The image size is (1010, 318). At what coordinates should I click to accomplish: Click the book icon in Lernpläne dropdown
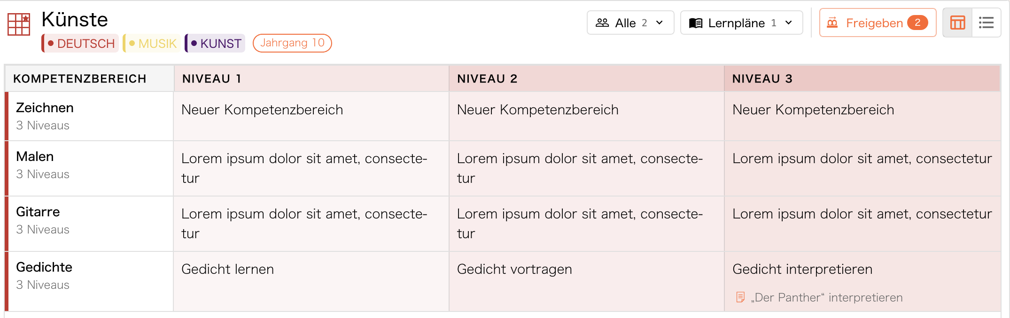tap(696, 23)
